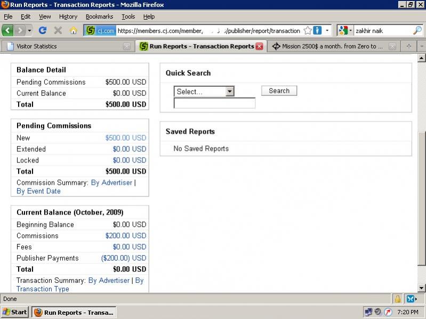426x319 pixels.
Task: Open the New pending $500.00 USD link
Action: click(x=126, y=138)
